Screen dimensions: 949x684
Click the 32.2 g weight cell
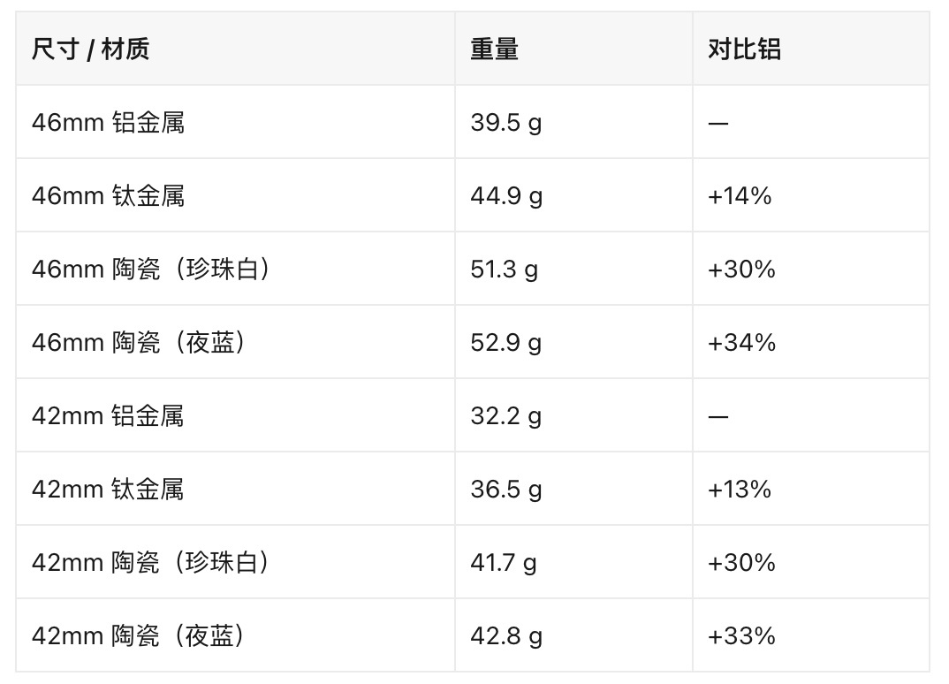pos(506,416)
